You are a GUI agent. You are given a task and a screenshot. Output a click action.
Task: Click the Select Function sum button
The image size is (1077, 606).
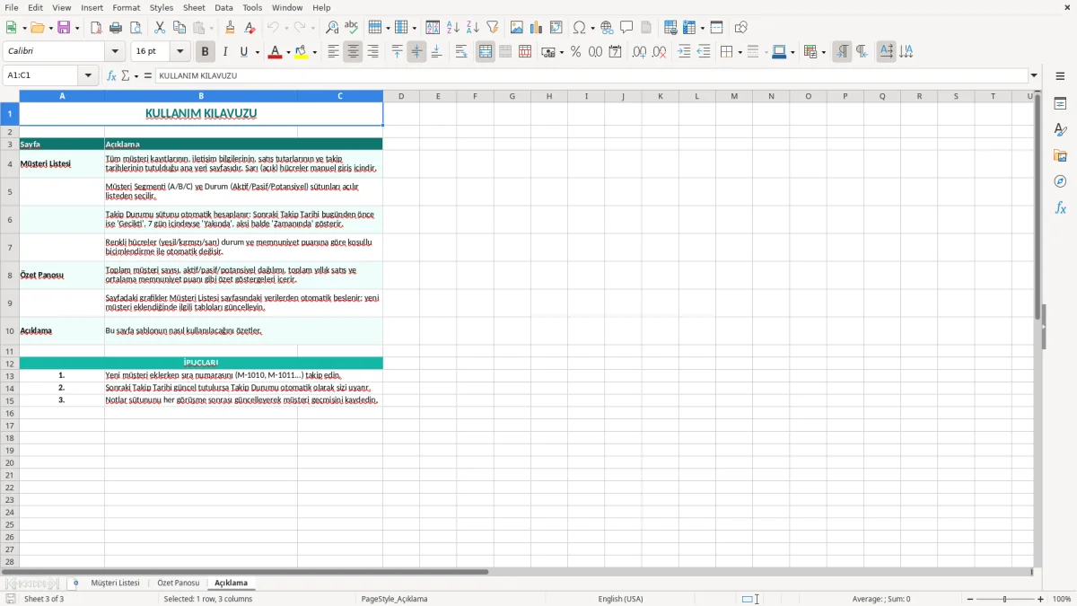click(x=126, y=76)
